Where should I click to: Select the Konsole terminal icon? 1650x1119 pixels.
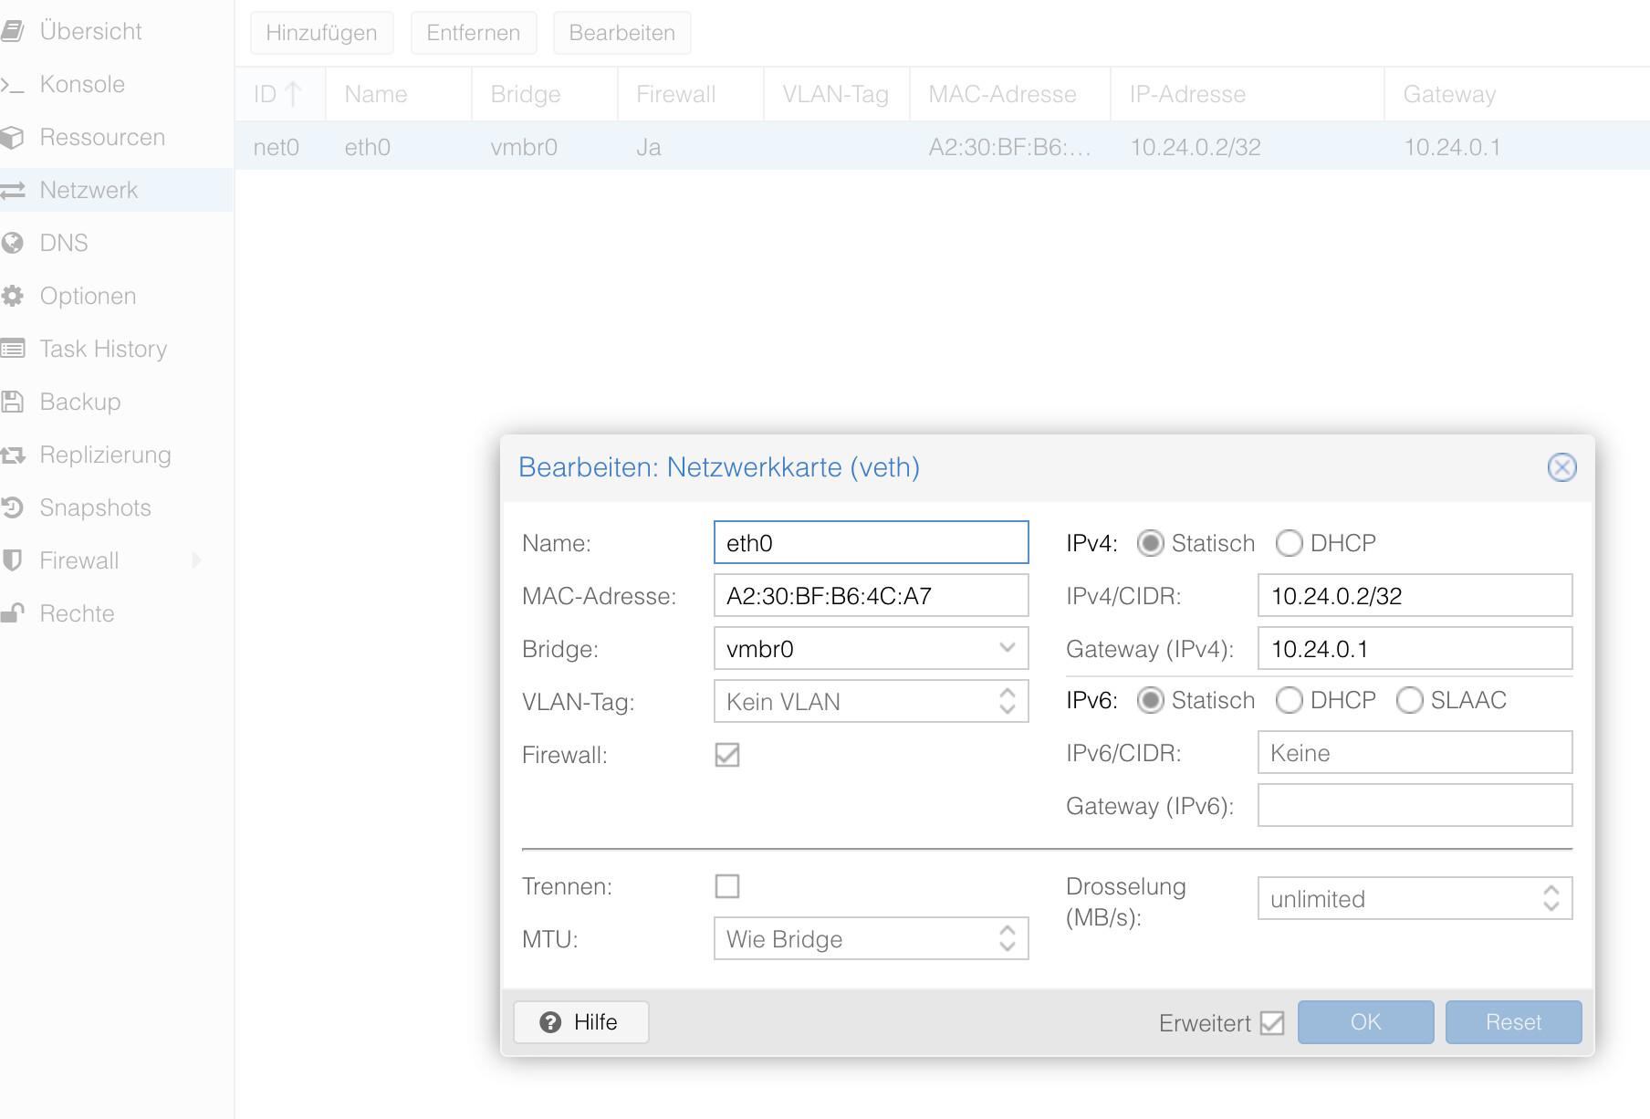(x=13, y=84)
